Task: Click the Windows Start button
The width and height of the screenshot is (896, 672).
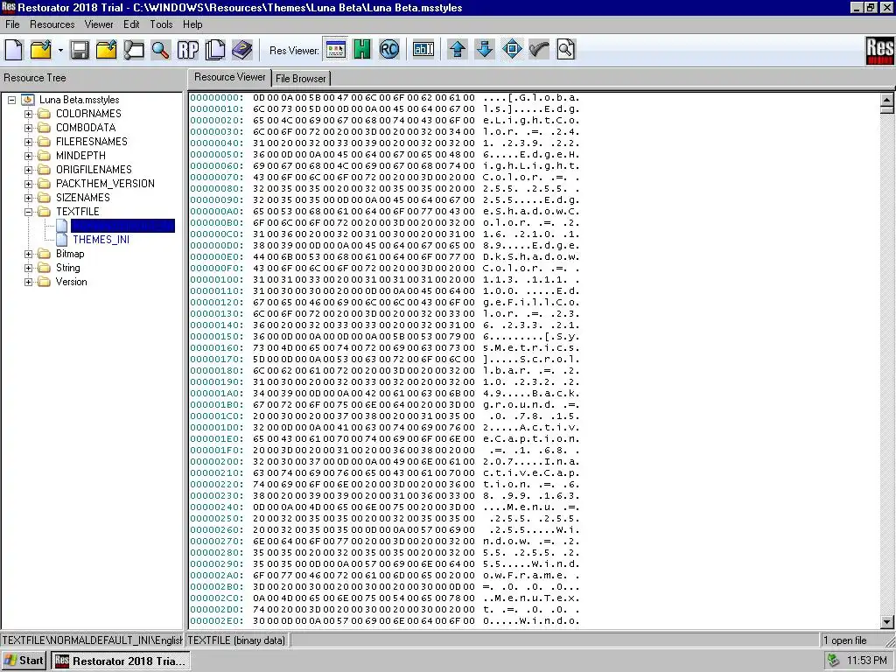Action: click(x=24, y=661)
